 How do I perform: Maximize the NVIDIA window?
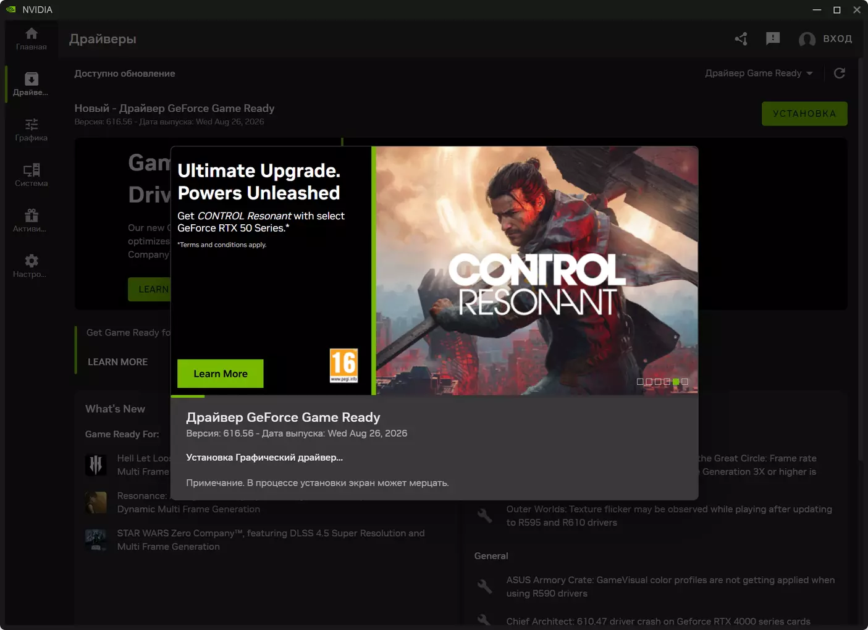tap(837, 9)
